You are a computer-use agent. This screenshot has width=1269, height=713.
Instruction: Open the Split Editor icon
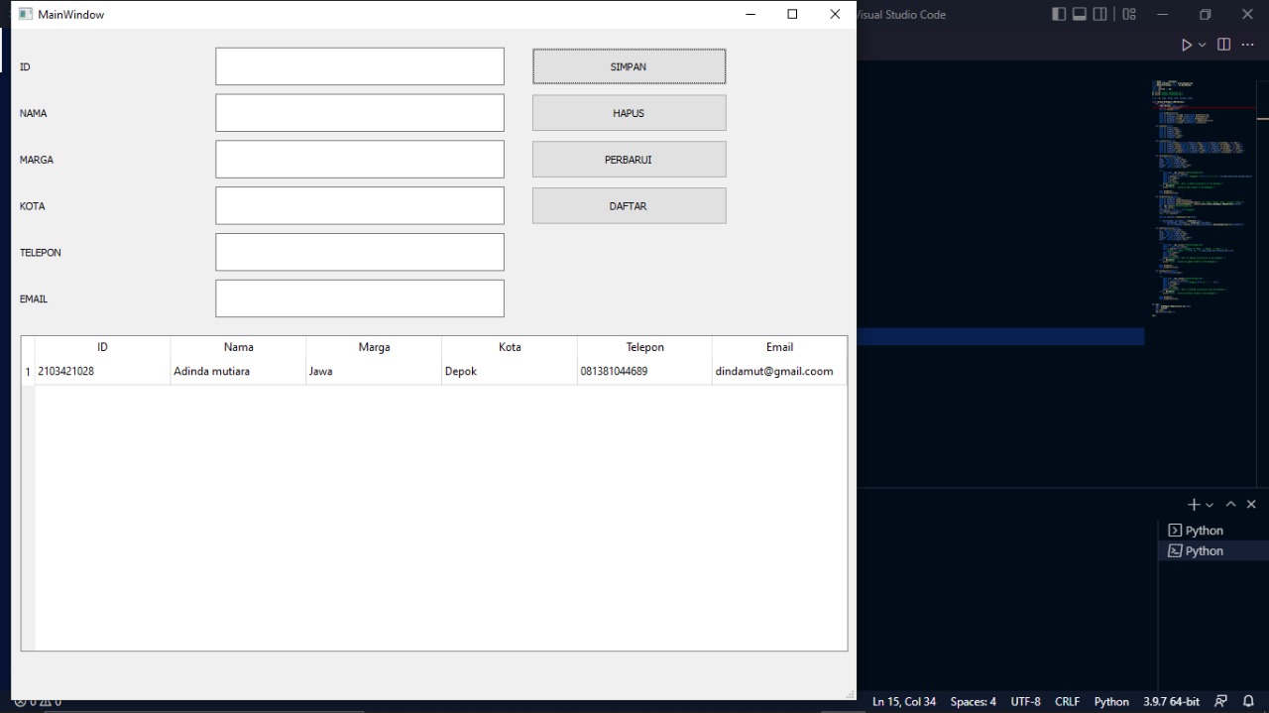1223,44
